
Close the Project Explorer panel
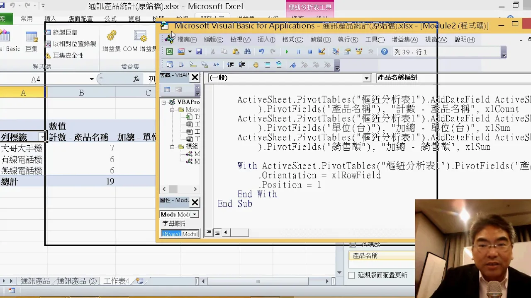195,77
